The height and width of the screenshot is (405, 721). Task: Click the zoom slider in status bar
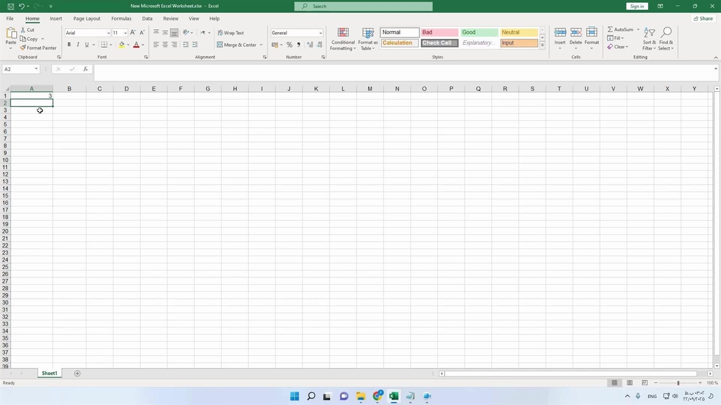tap(678, 383)
